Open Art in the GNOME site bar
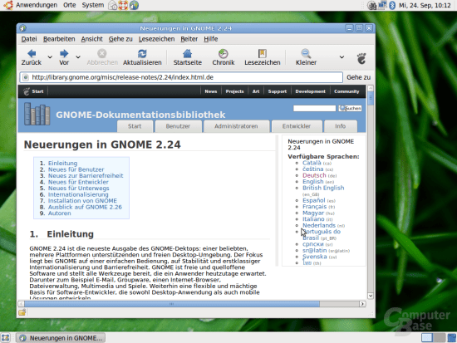The image size is (457, 343). point(256,91)
